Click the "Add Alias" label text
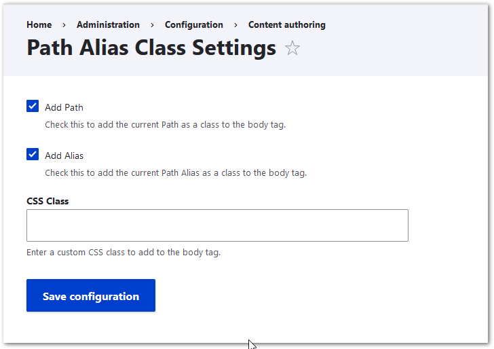 pos(64,155)
